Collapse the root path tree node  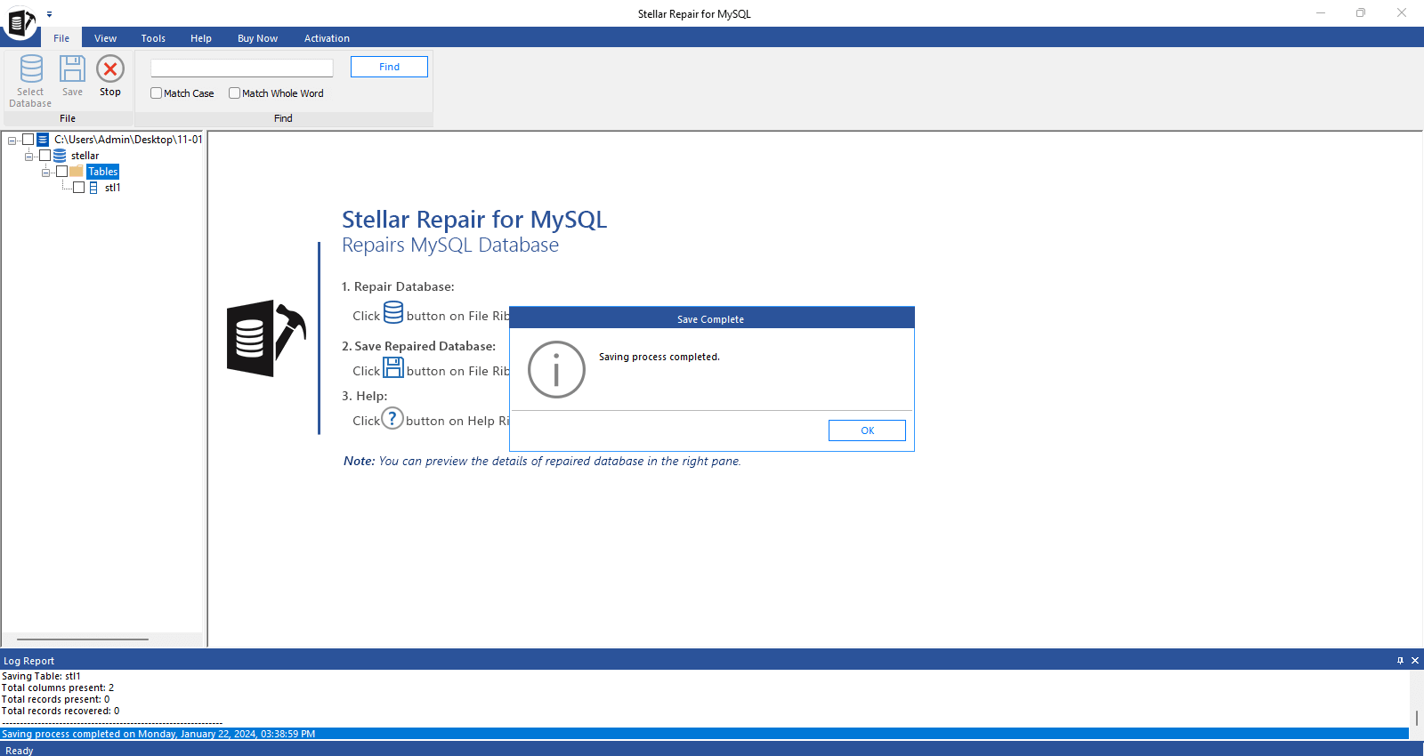pyautogui.click(x=12, y=141)
